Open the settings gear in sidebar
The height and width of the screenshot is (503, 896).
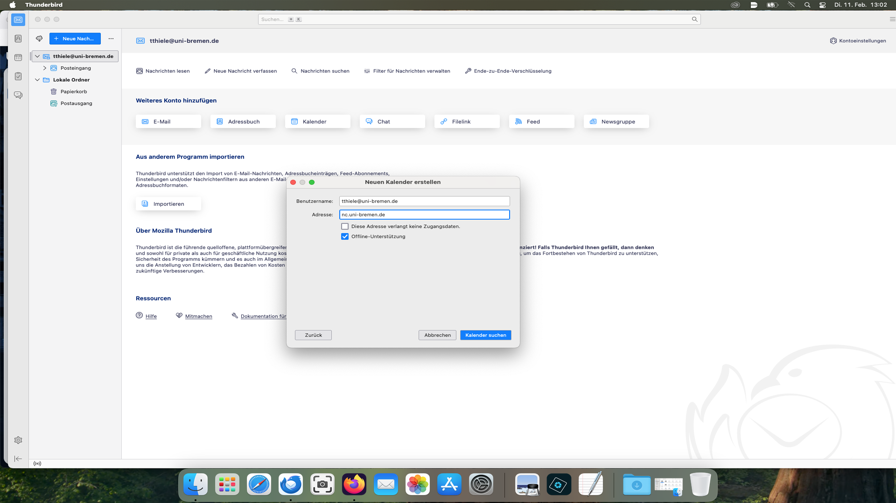click(x=18, y=440)
